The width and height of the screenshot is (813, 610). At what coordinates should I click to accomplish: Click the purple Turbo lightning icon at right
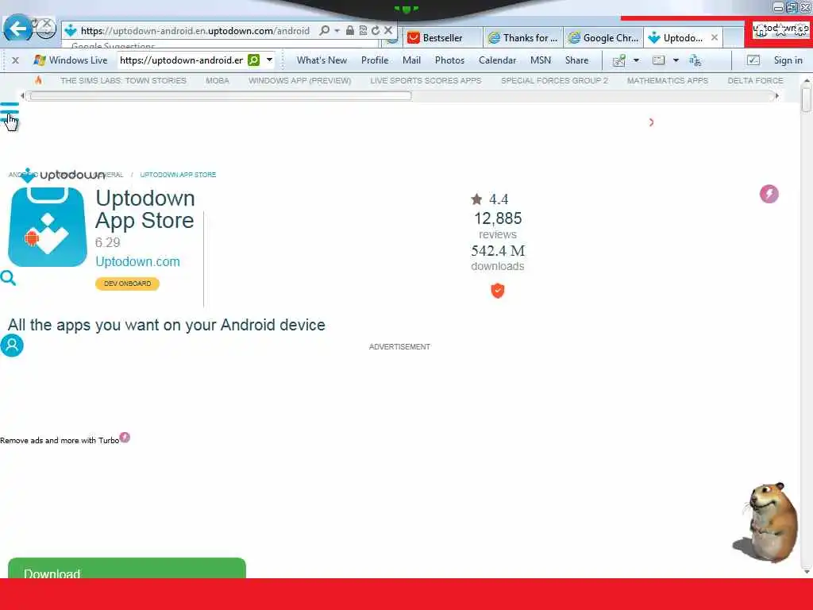pyautogui.click(x=769, y=194)
